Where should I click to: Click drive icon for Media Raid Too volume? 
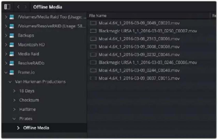12,17
